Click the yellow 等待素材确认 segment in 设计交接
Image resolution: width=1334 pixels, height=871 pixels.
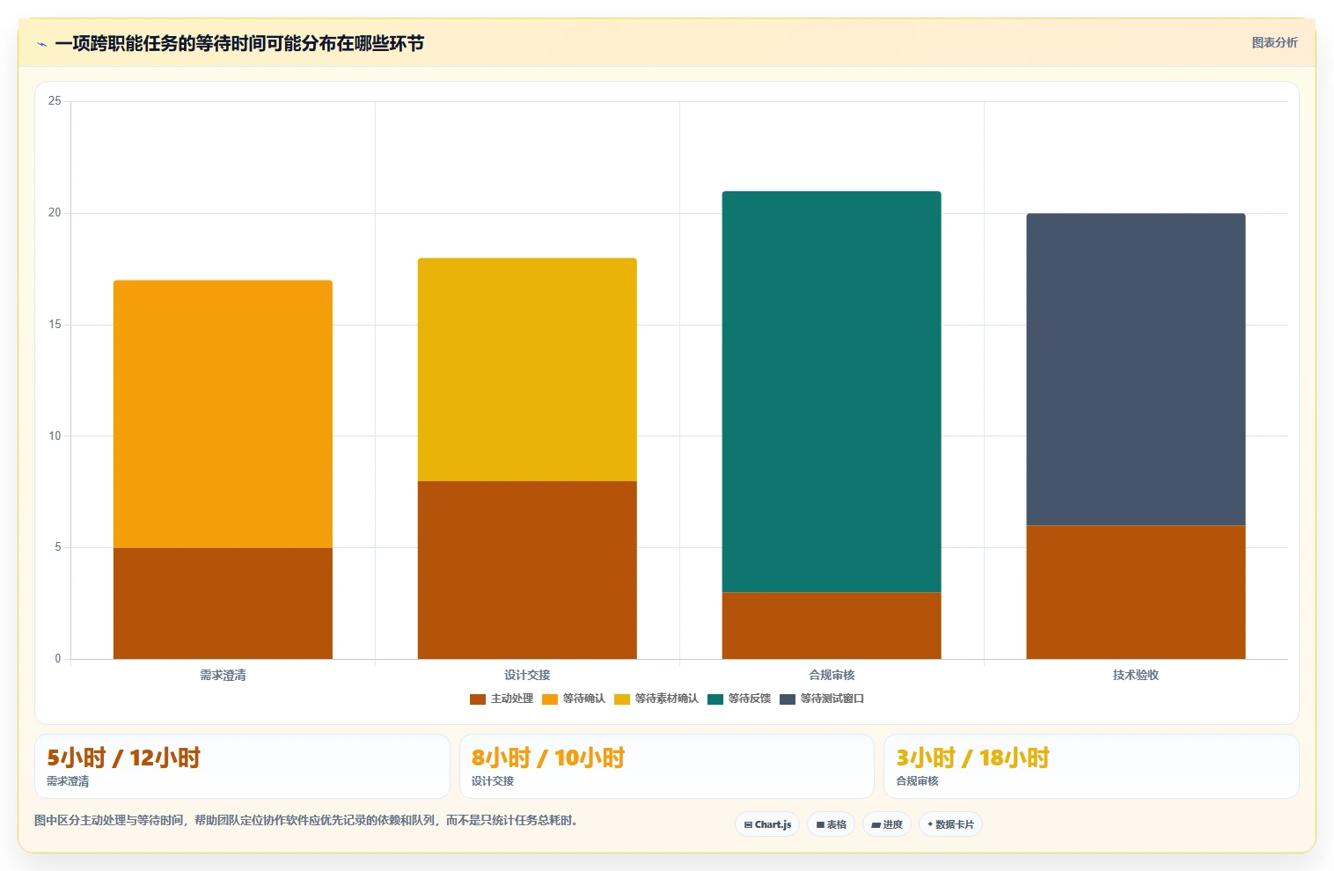527,370
